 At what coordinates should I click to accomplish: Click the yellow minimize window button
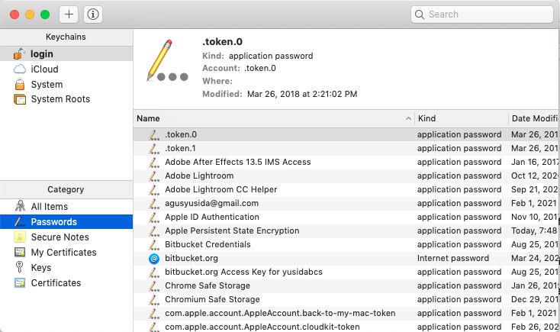[30, 15]
